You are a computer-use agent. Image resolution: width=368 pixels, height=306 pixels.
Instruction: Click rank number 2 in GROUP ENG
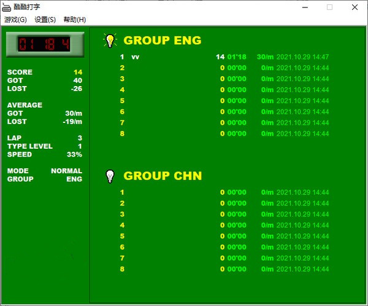(122, 68)
